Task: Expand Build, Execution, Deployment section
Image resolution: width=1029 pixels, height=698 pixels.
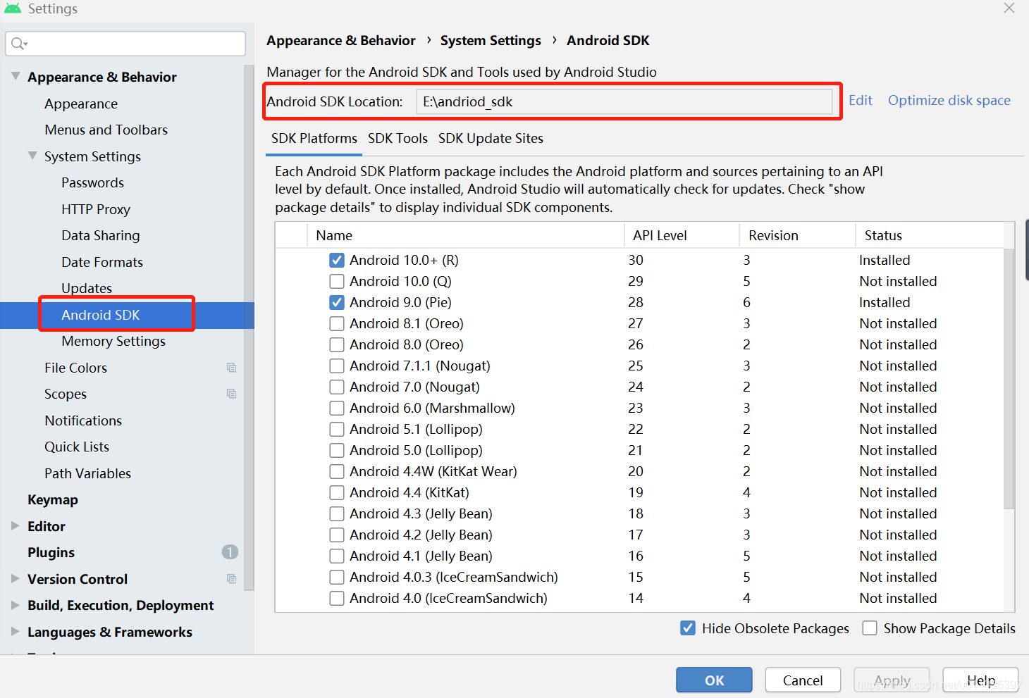Action: pyautogui.click(x=16, y=604)
